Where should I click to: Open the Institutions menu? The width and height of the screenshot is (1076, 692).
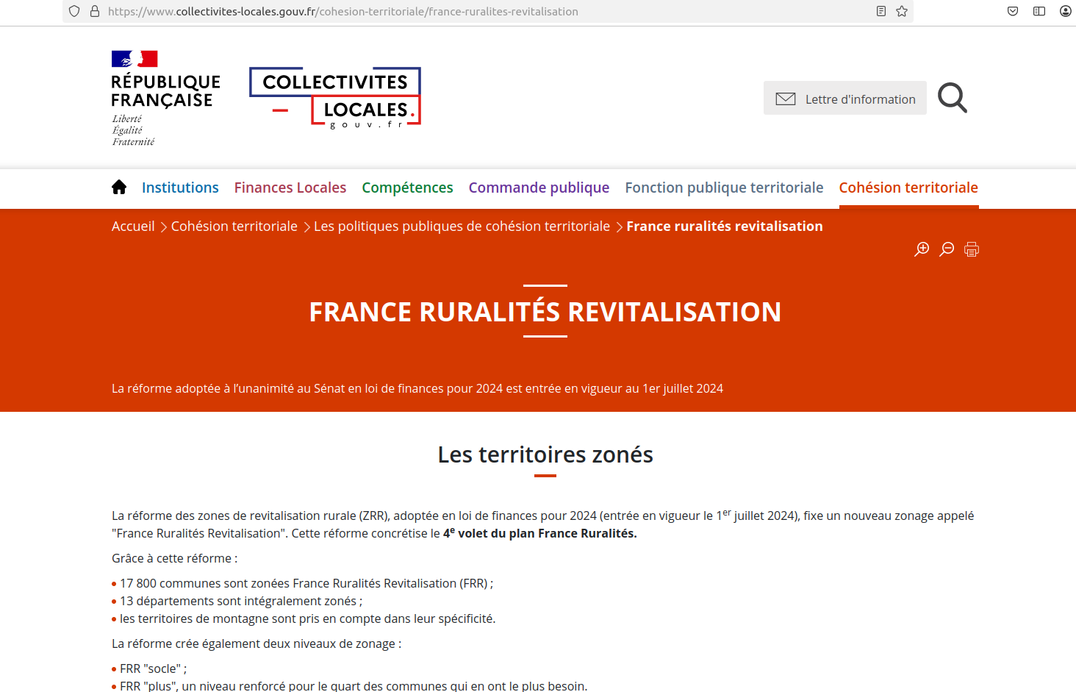180,188
